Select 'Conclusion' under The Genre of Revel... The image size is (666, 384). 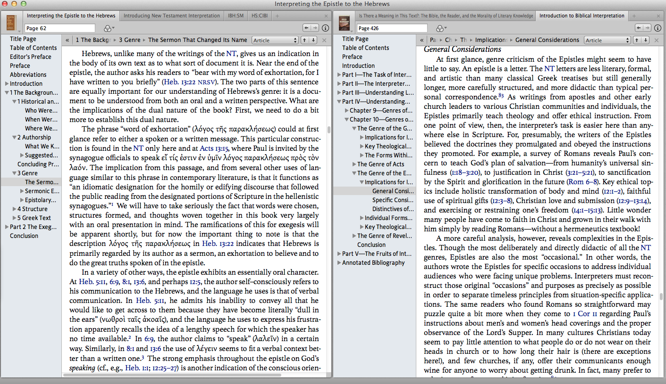coord(371,245)
